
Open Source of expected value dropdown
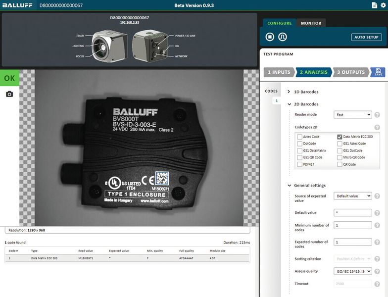click(352, 196)
